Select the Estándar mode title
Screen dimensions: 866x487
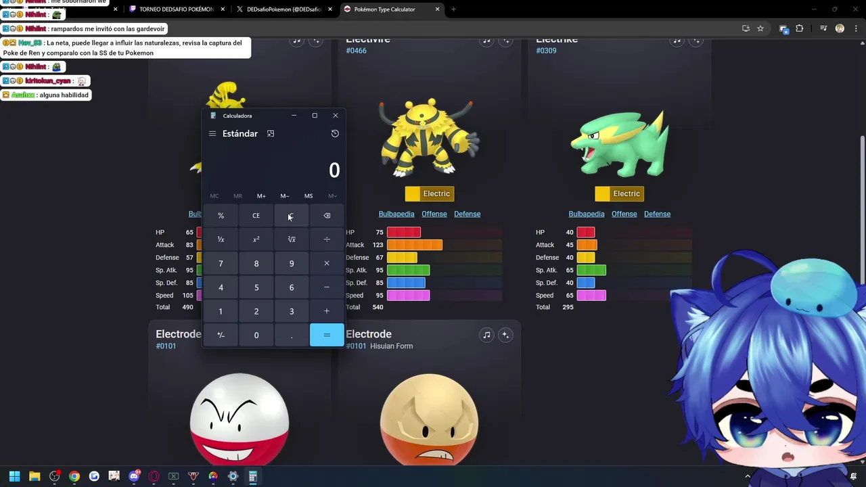click(x=240, y=134)
